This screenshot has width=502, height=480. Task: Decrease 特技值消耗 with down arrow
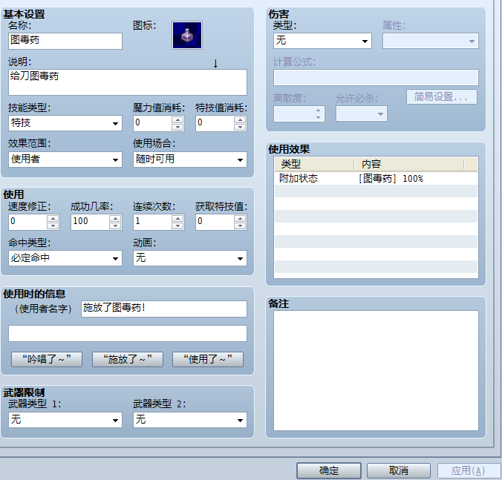click(x=240, y=127)
